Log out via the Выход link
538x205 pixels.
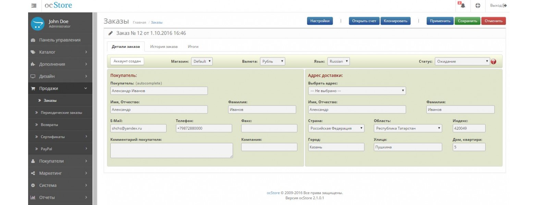[498, 5]
